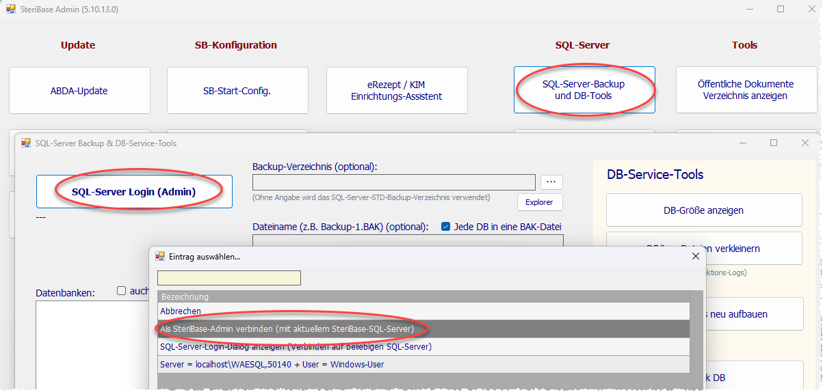This screenshot has height=392, width=823.
Task: Launch eRezept / KIM Einrichtungs-Assistent
Action: click(397, 90)
